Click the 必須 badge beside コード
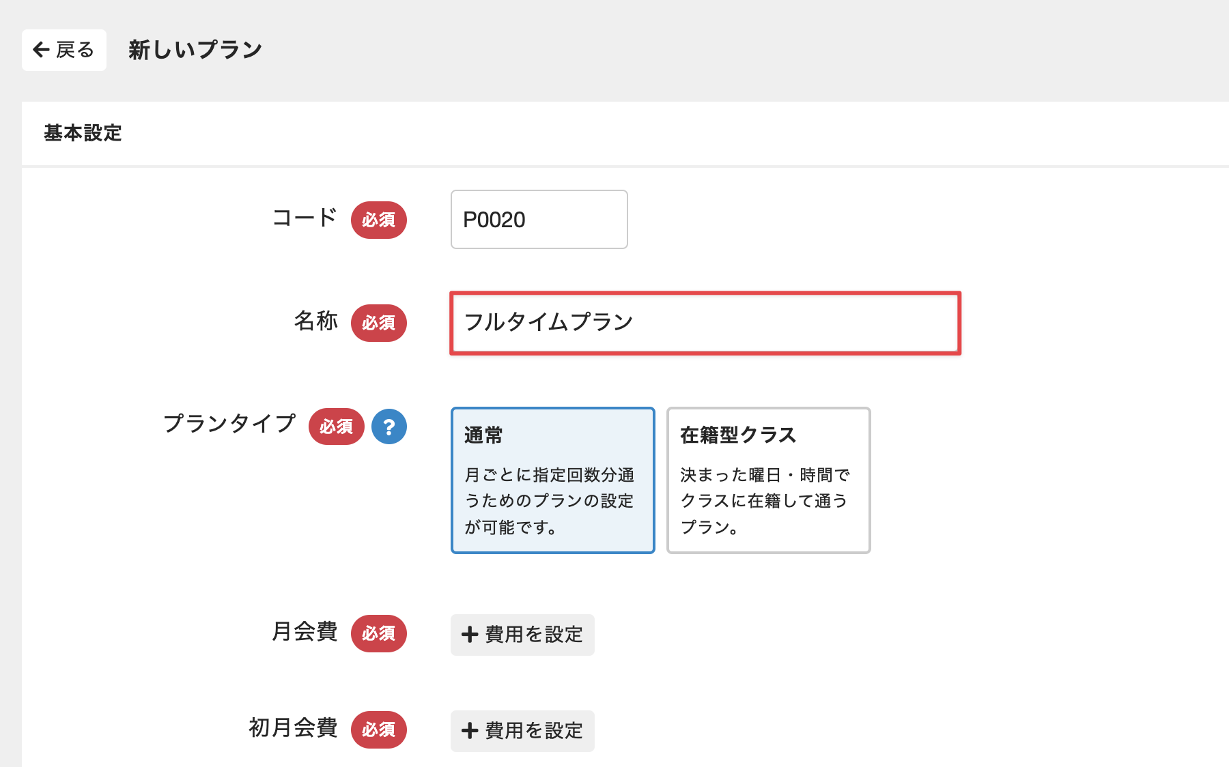Screen dimensions: 1229x767 (379, 220)
